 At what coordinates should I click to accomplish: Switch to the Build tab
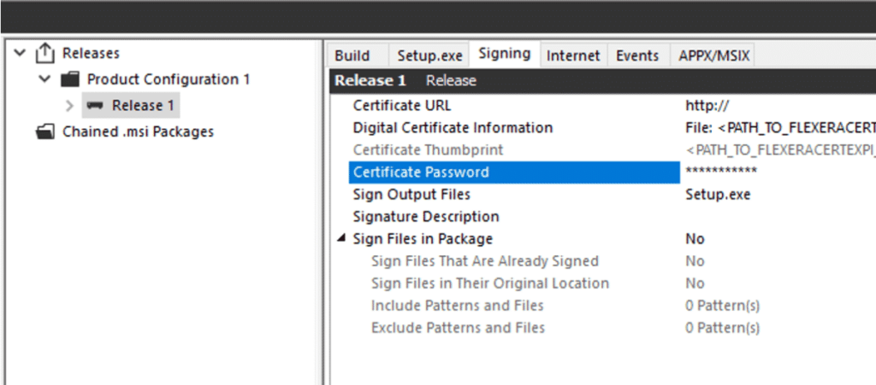click(x=352, y=55)
